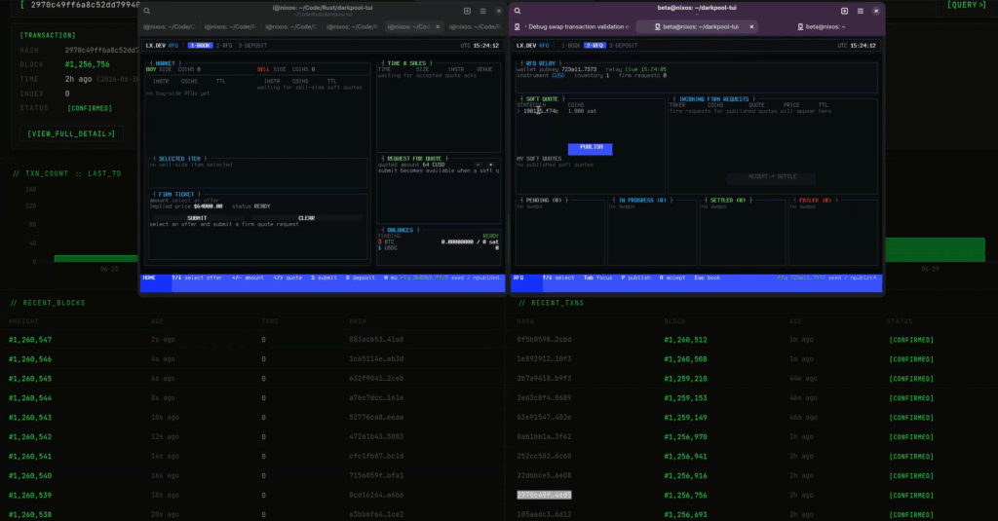Viewport: 998px width, 521px height.
Task: Open recent block #1,260,544
Action: point(30,398)
